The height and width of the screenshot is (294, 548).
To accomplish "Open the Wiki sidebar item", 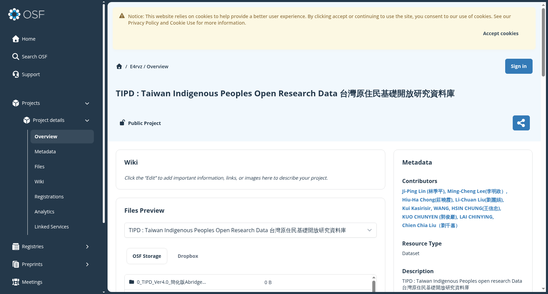I will pyautogui.click(x=62, y=182).
